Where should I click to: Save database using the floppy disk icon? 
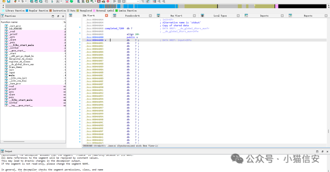tap(9, 1)
